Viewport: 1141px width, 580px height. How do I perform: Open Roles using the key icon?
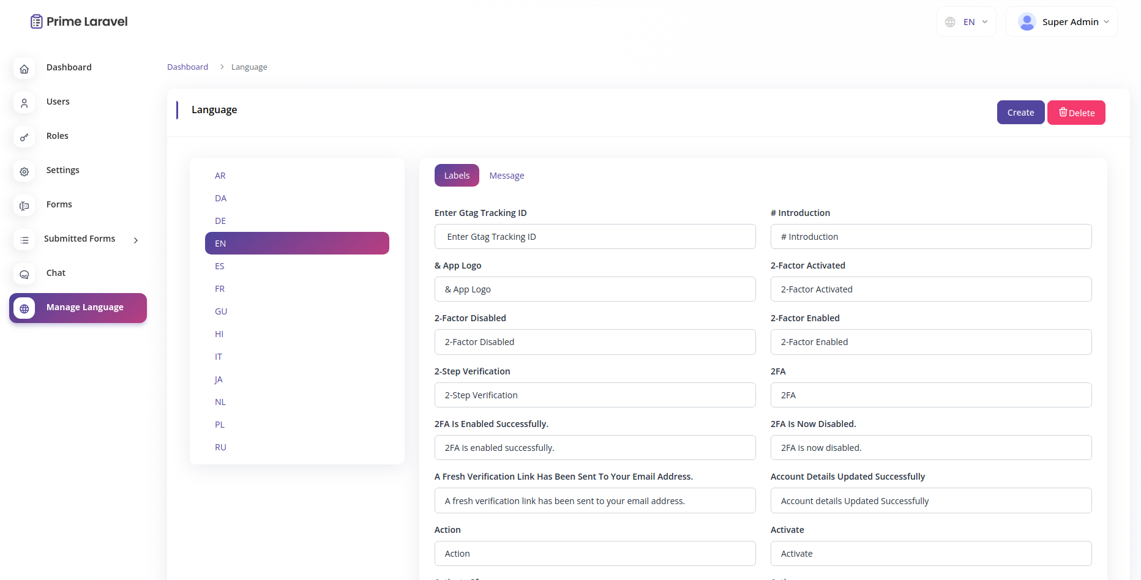tap(24, 137)
